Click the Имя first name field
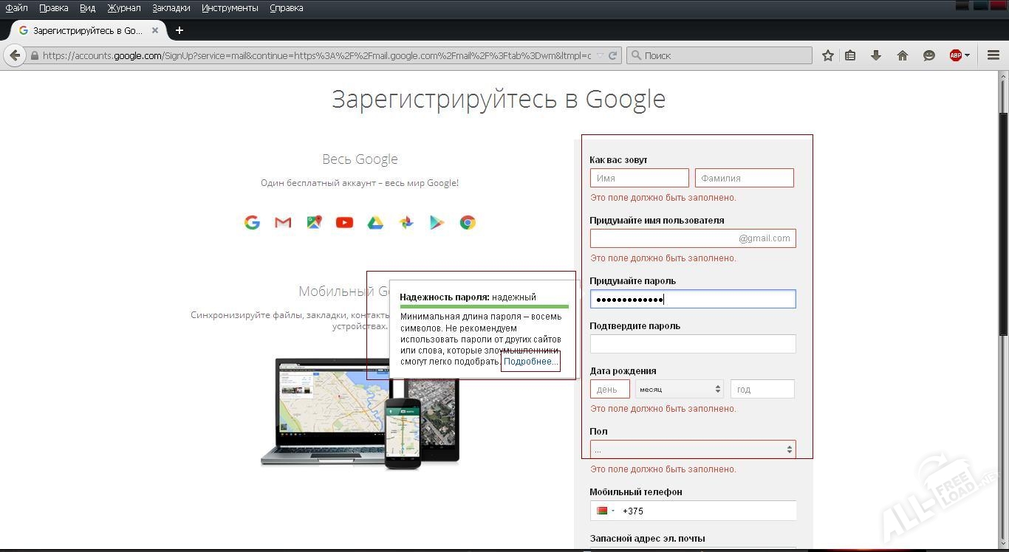 click(x=639, y=178)
